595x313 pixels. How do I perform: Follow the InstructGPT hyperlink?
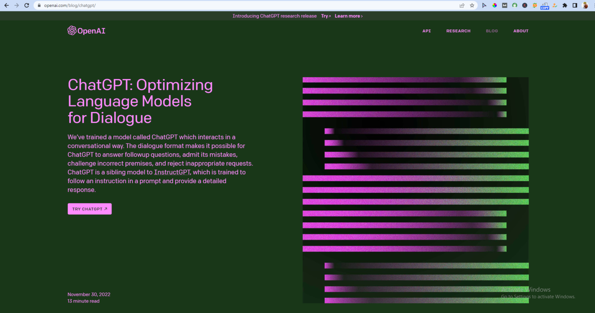click(x=172, y=172)
